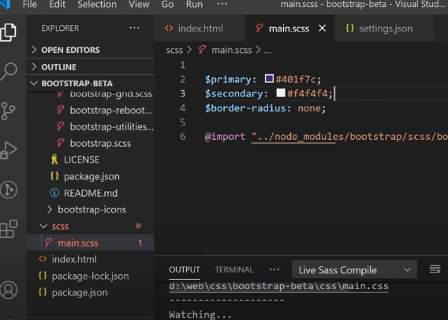Switch to the OUTPUT panel tab
The width and height of the screenshot is (448, 320).
tap(185, 269)
